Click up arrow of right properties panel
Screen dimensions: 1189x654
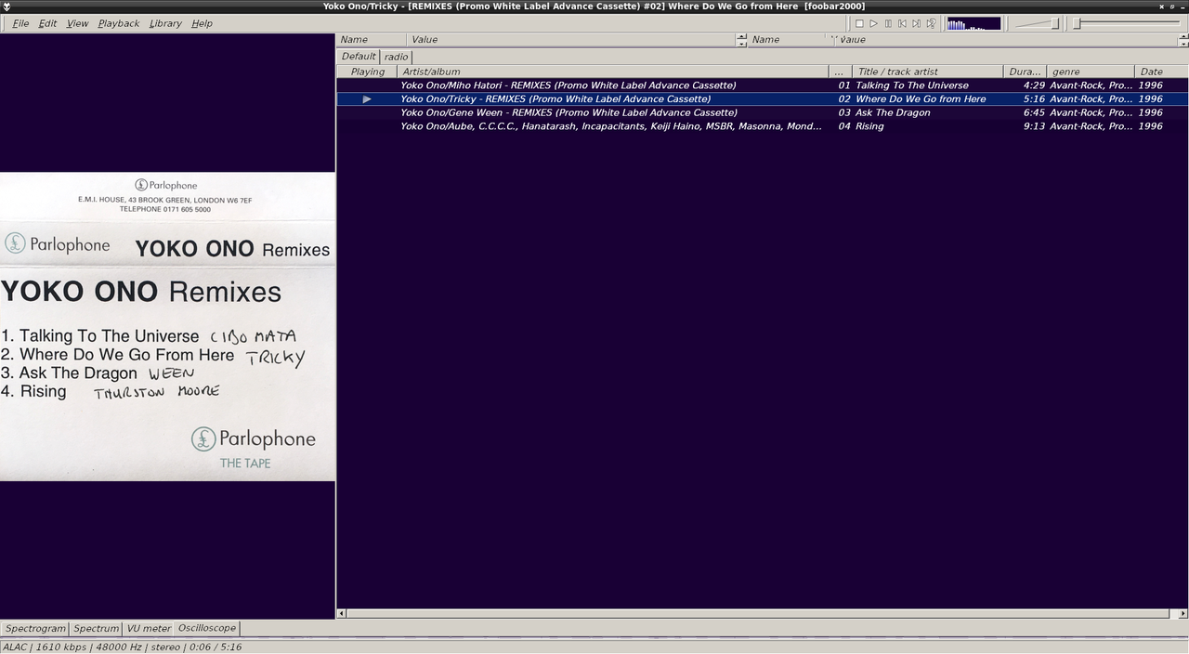pyautogui.click(x=1182, y=36)
